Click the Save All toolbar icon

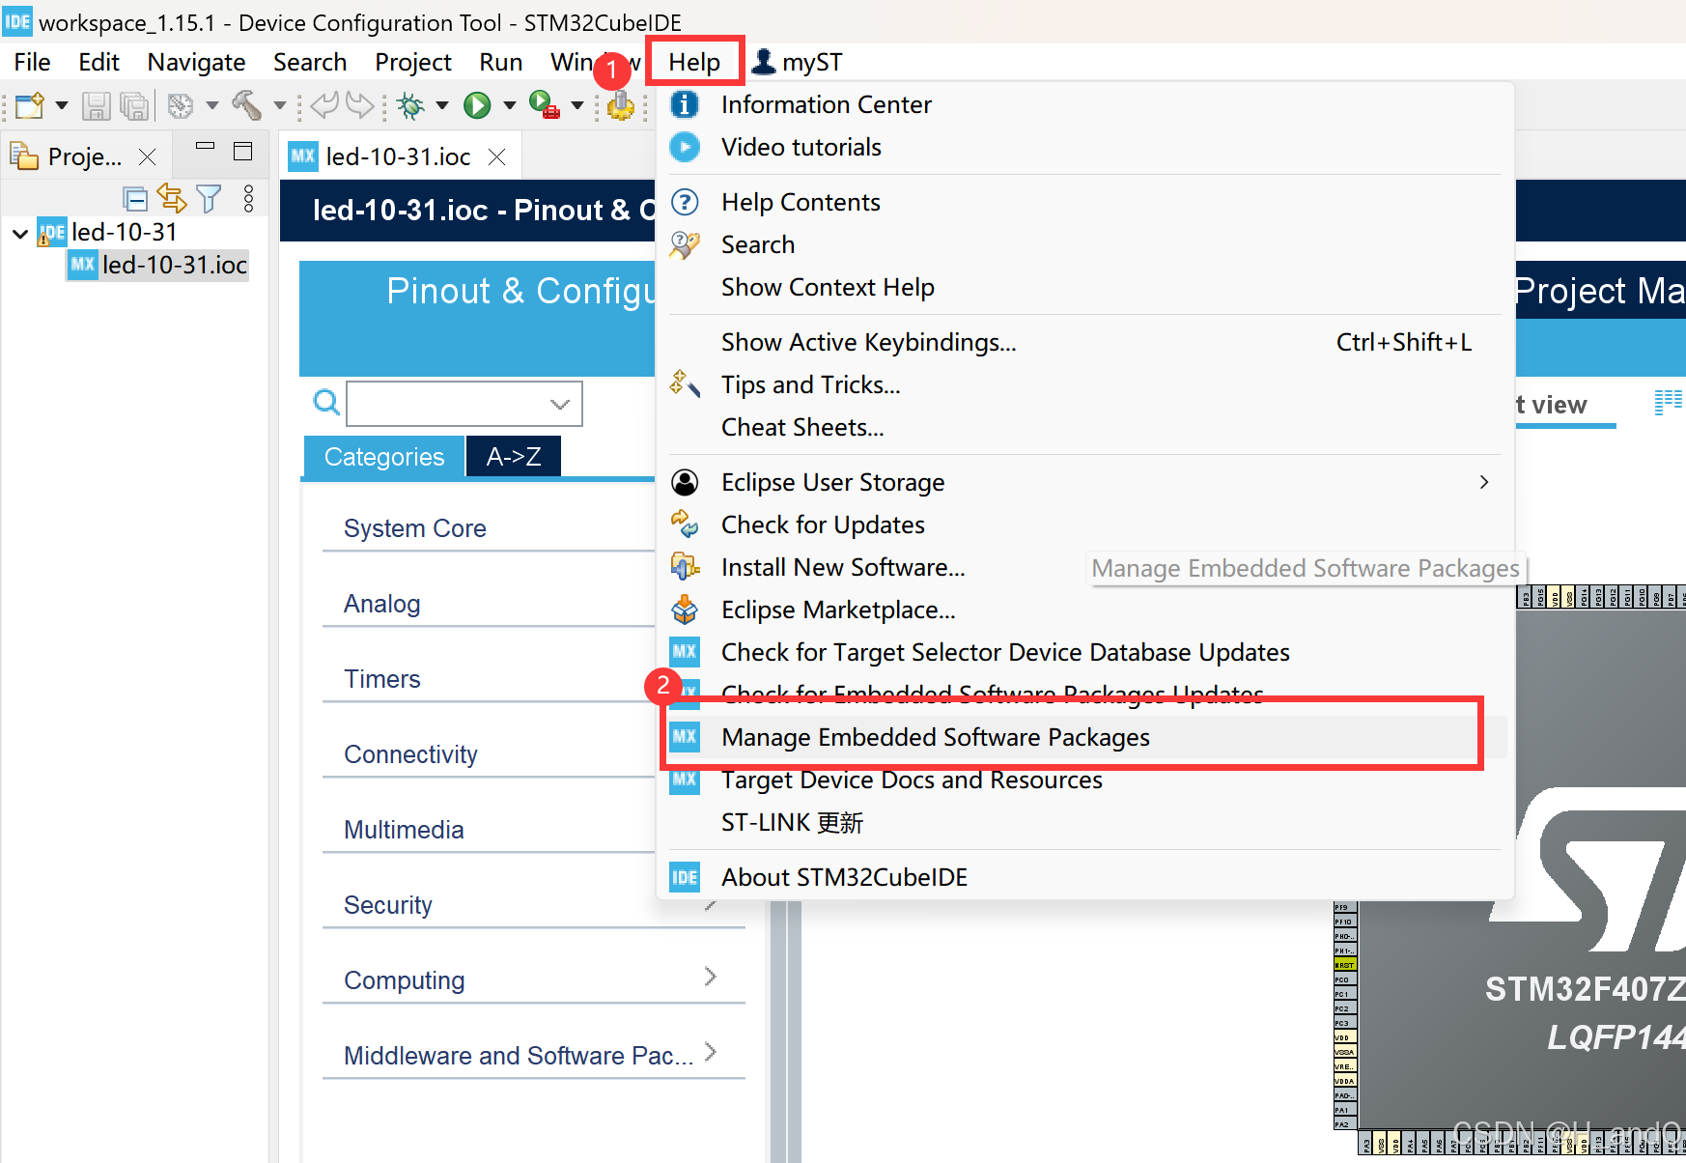[x=135, y=105]
